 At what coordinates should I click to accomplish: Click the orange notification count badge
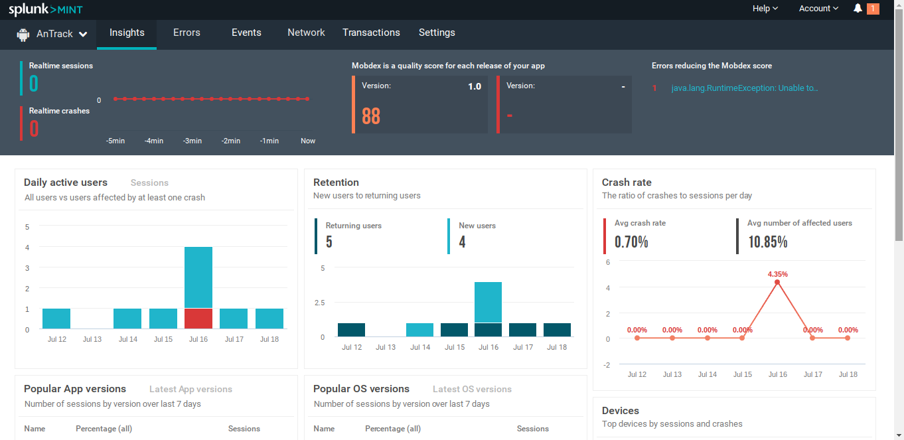pos(873,9)
